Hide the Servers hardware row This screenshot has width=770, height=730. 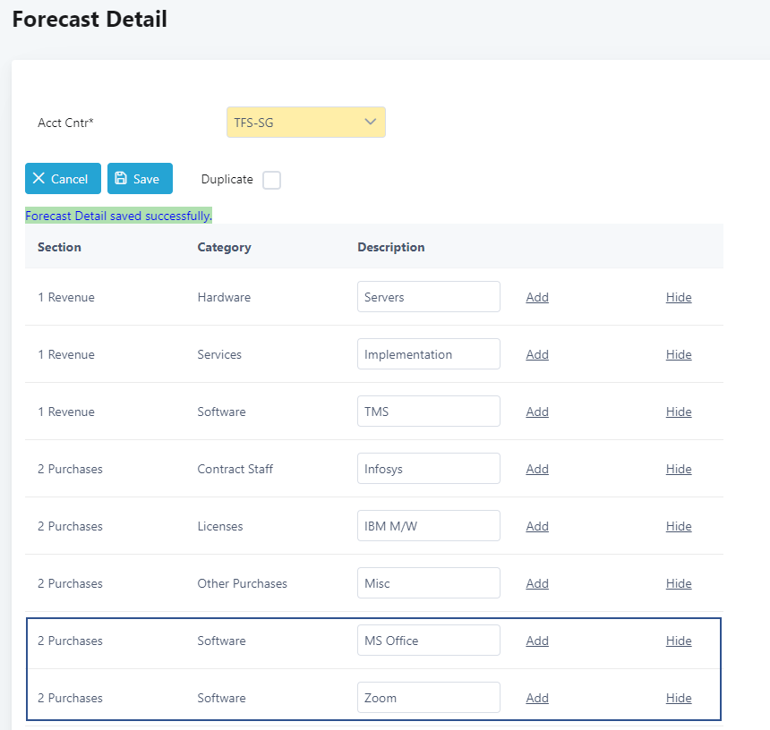point(679,297)
